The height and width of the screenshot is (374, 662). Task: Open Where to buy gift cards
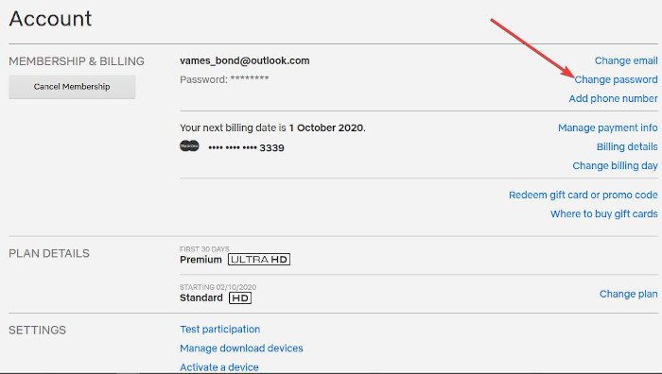603,214
